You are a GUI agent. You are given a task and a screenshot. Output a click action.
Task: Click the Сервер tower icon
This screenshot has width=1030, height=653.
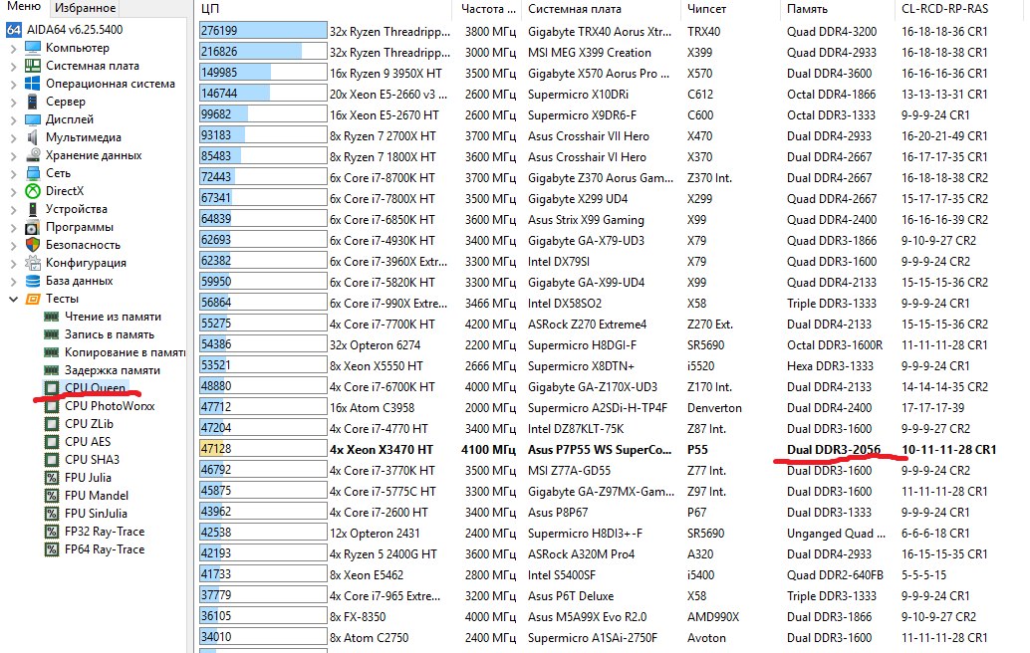(x=33, y=102)
